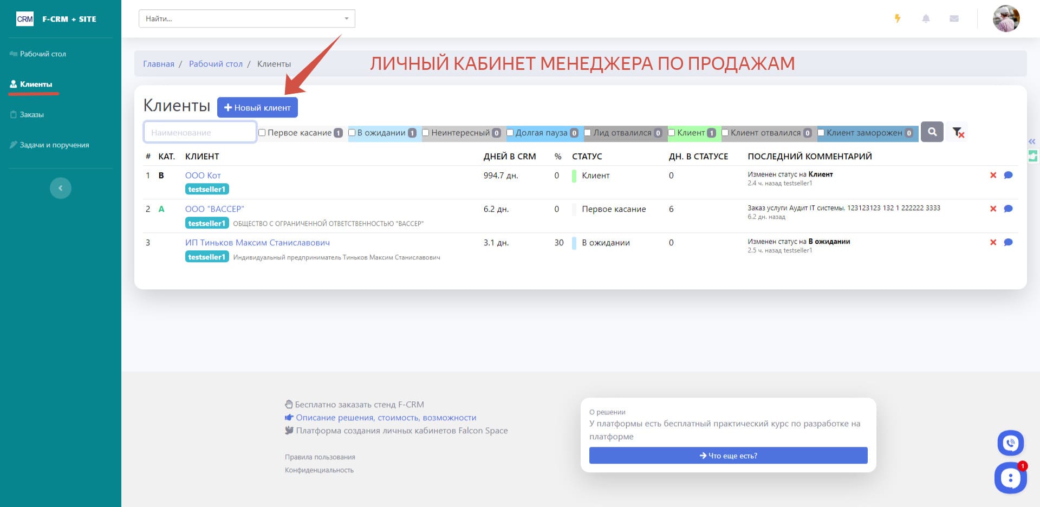Open the messages envelope icon

(954, 18)
